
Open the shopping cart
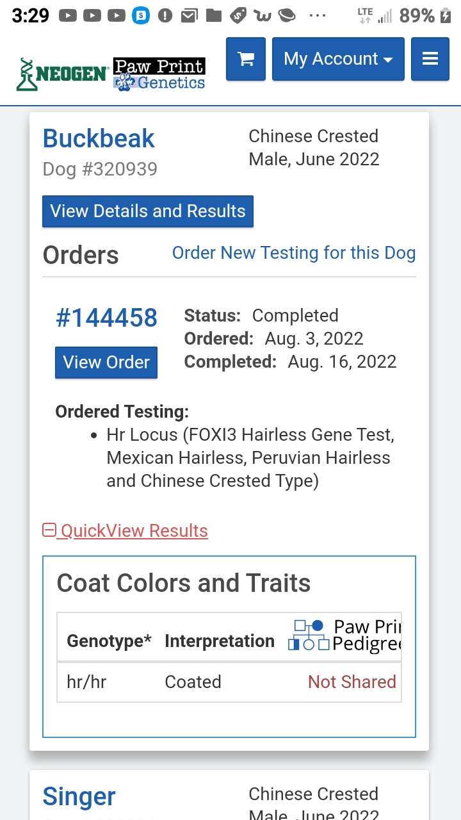(246, 59)
